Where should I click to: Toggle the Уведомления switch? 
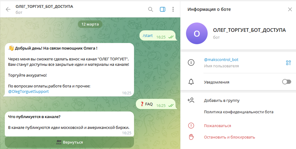pos(287,82)
